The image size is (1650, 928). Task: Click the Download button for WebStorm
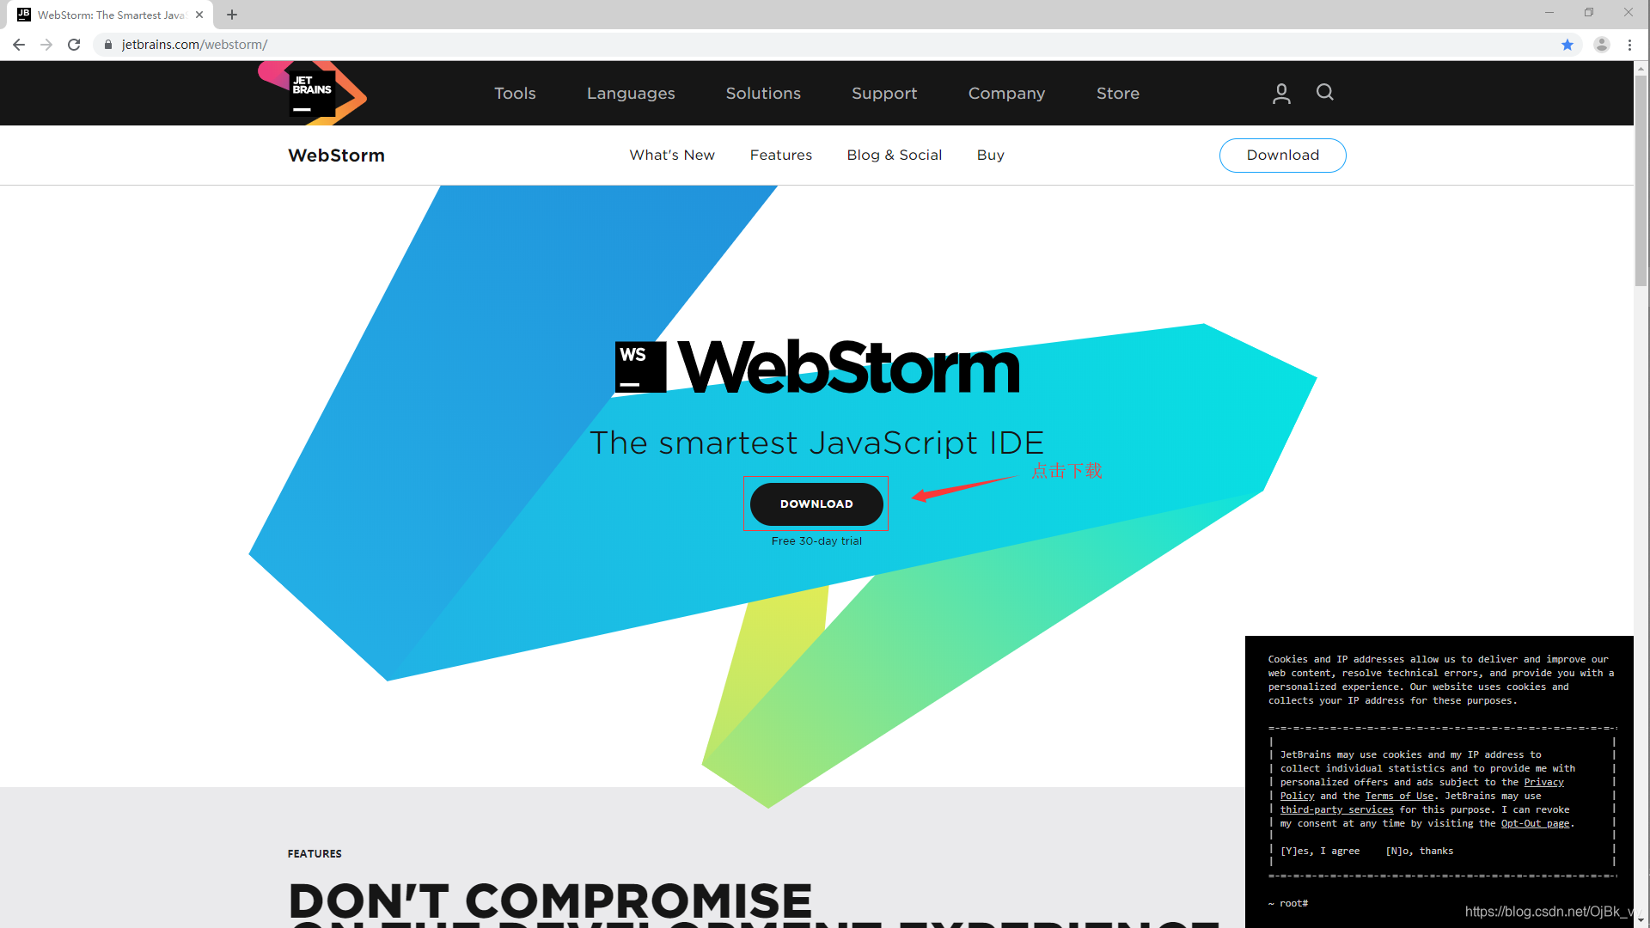(816, 503)
